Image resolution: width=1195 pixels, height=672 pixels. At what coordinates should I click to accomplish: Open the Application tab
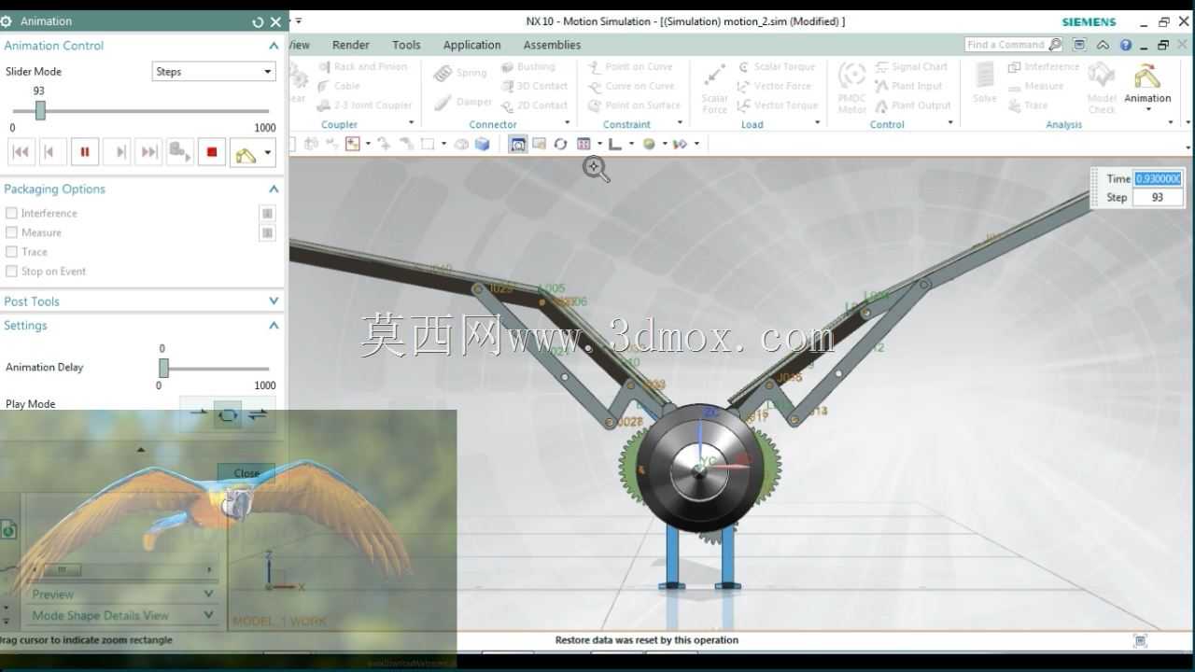[x=471, y=45]
